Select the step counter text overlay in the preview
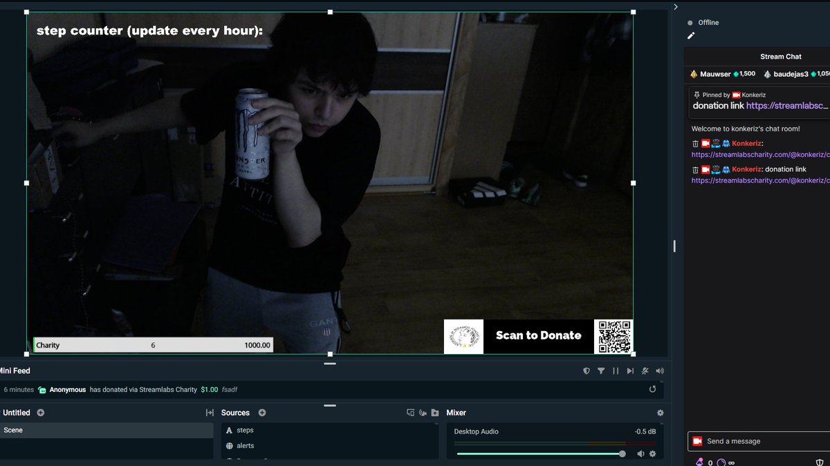The width and height of the screenshot is (830, 466). (149, 30)
